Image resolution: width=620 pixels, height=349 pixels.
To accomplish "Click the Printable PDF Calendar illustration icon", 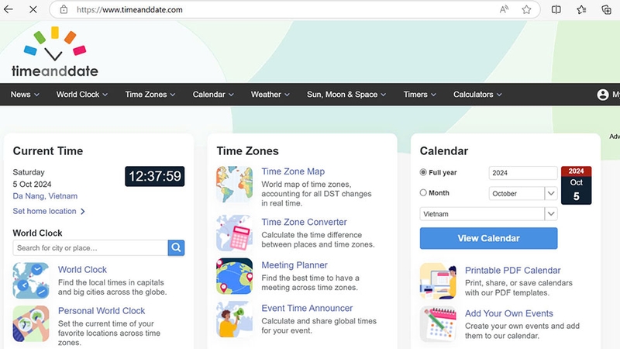I will click(438, 281).
